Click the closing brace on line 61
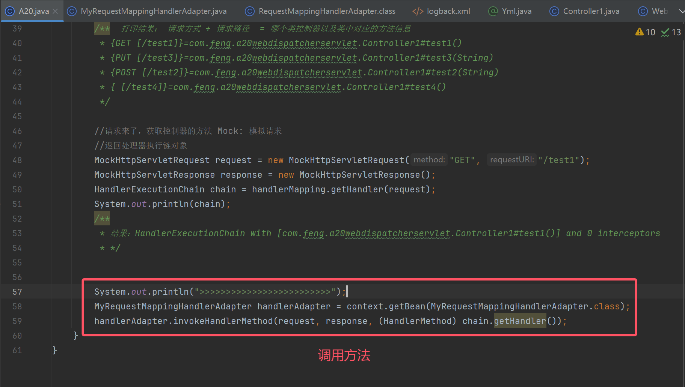This screenshot has height=387, width=685. 55,350
